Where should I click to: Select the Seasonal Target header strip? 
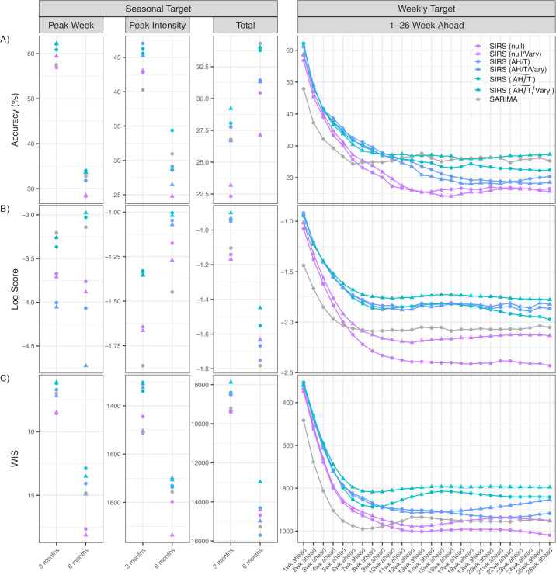click(147, 9)
